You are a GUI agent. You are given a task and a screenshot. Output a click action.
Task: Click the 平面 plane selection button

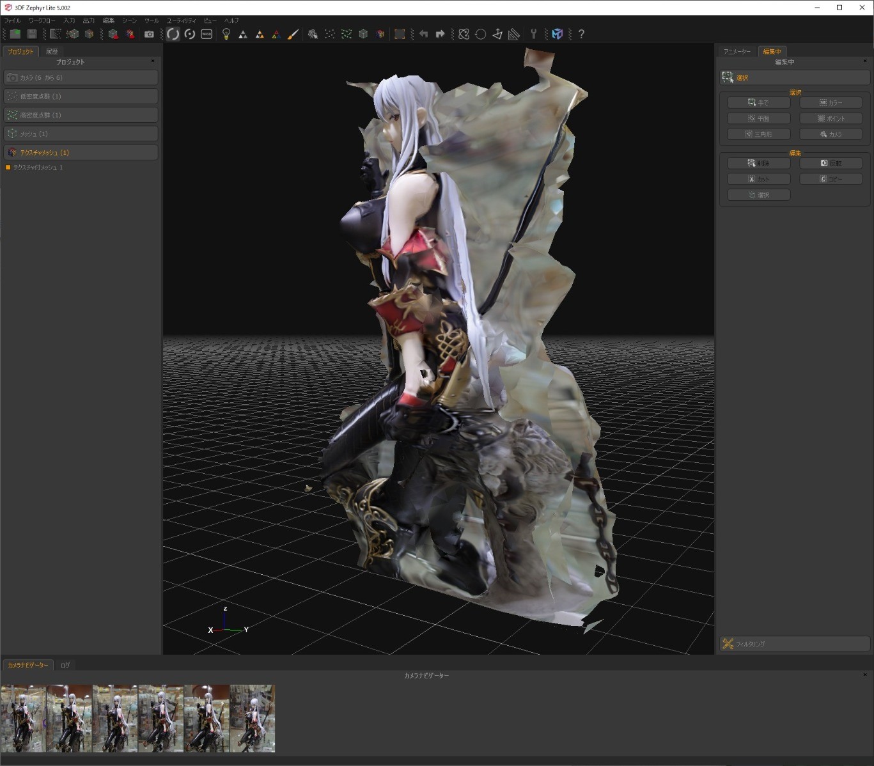pos(759,118)
